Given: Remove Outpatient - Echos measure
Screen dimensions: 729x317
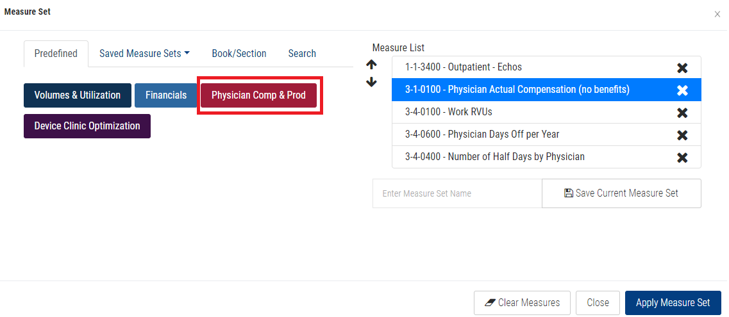Looking at the screenshot, I should (x=682, y=68).
